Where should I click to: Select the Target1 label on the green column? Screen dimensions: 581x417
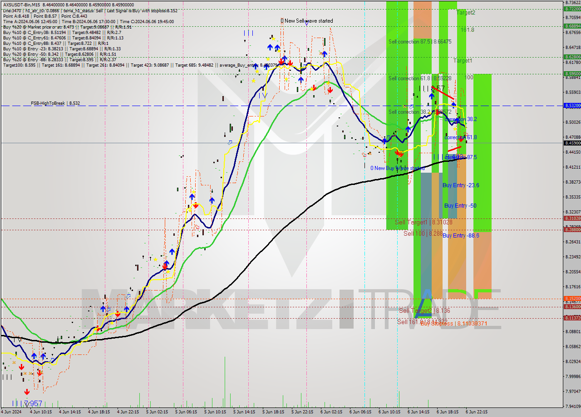(x=463, y=61)
